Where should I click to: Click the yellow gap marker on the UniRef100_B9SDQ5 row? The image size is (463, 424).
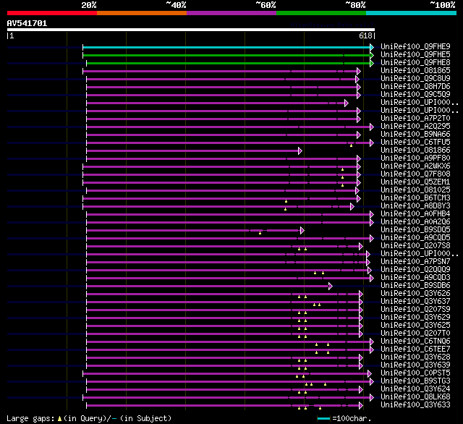(x=260, y=233)
